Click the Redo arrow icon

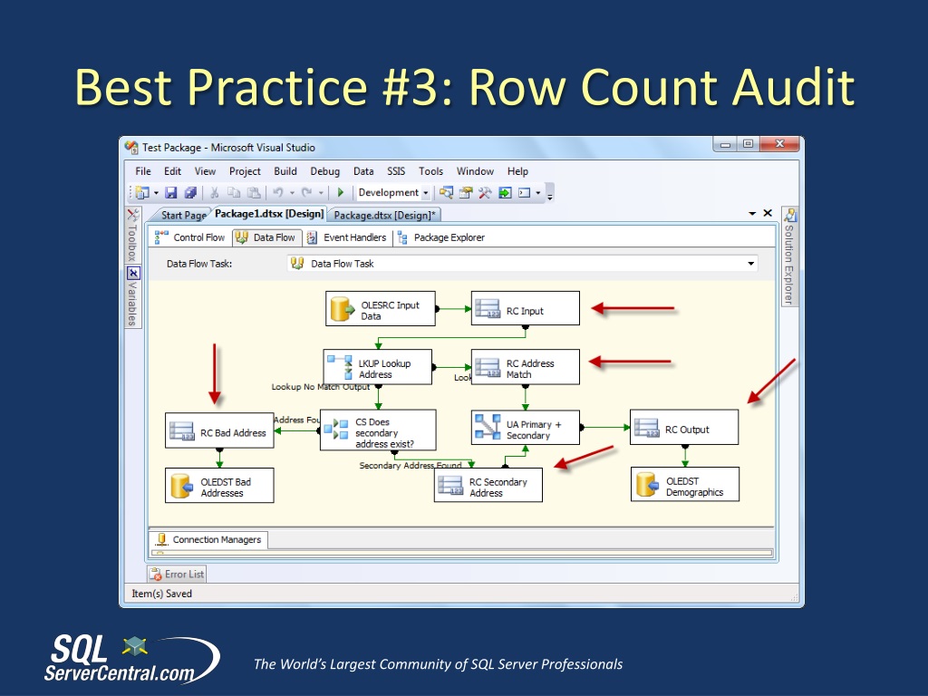[x=306, y=192]
